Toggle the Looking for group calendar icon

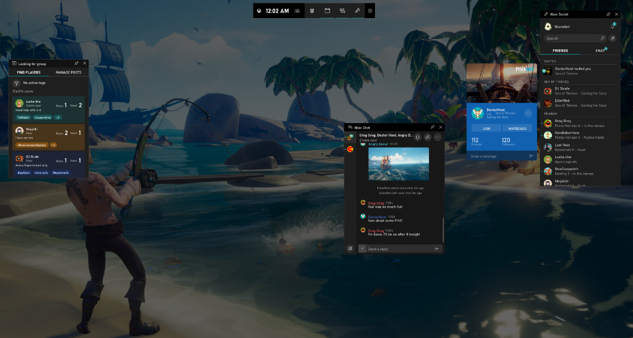tap(327, 11)
